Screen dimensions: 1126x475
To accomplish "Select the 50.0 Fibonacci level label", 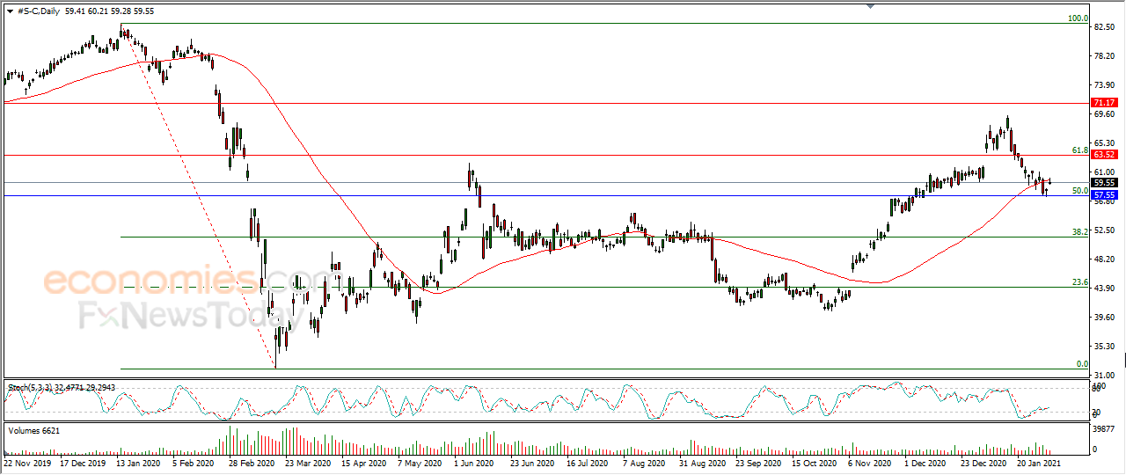I will tap(1080, 190).
